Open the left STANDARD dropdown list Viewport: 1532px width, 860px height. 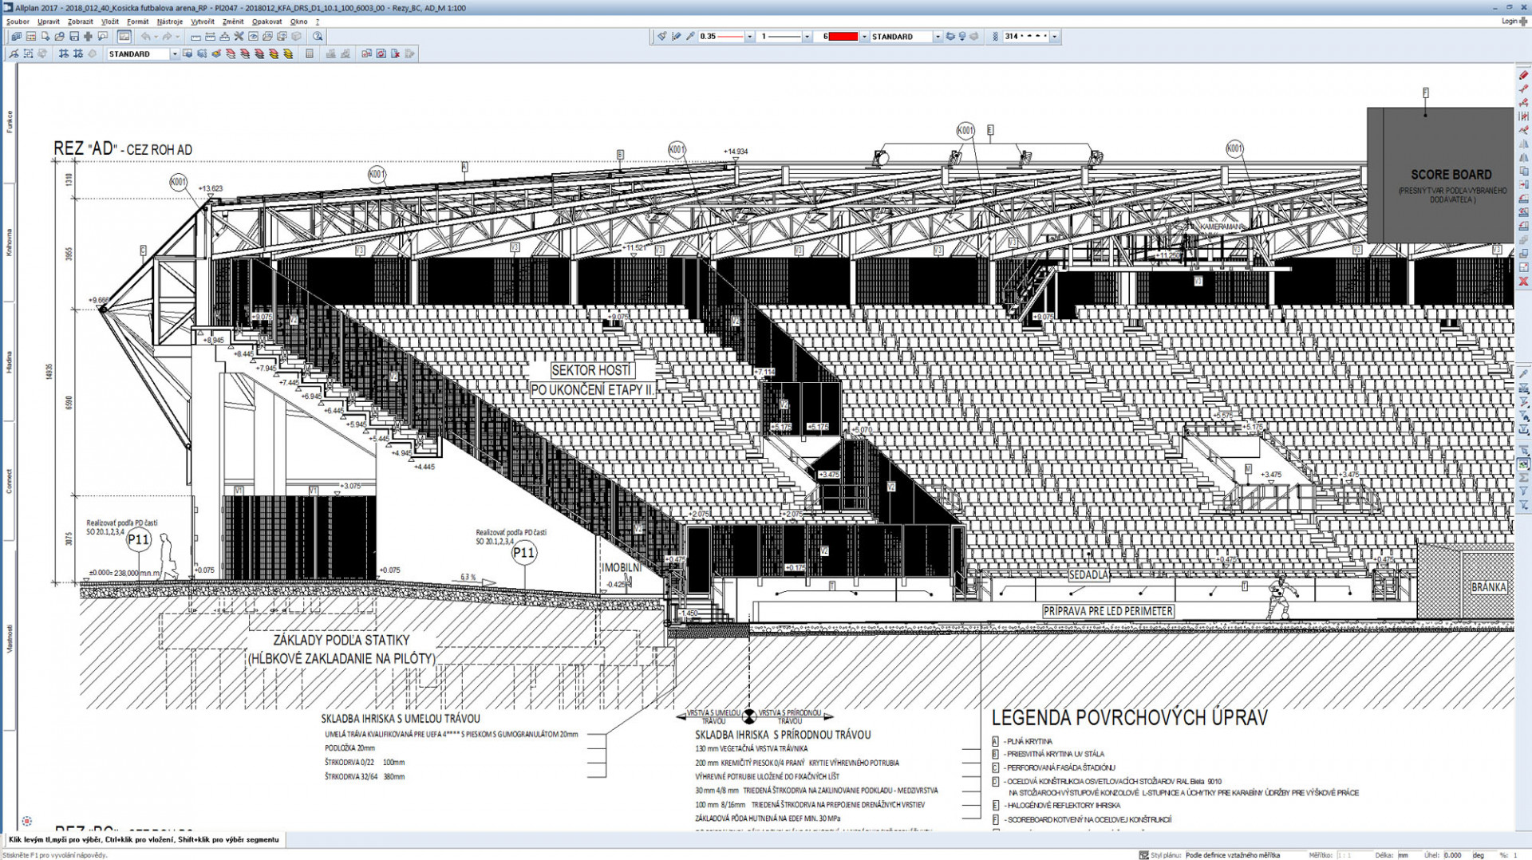(174, 54)
